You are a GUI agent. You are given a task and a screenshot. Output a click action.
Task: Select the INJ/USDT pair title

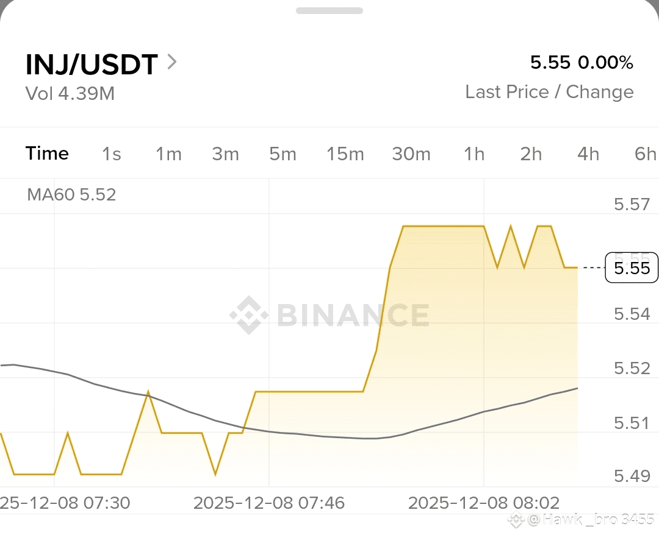pyautogui.click(x=92, y=65)
